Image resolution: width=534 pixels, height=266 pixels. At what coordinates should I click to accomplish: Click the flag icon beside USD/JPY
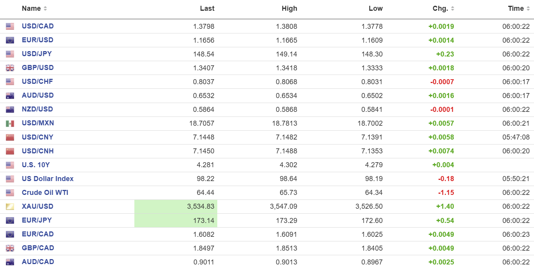pos(10,54)
